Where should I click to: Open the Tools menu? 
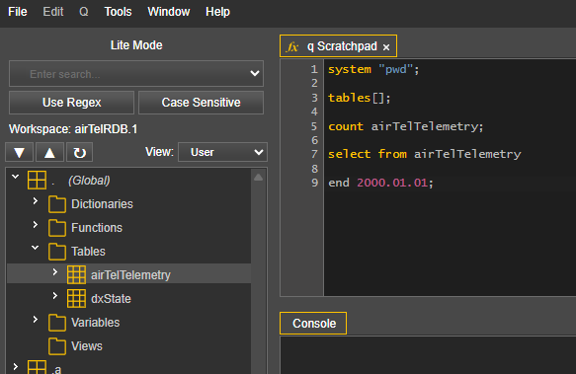(118, 12)
